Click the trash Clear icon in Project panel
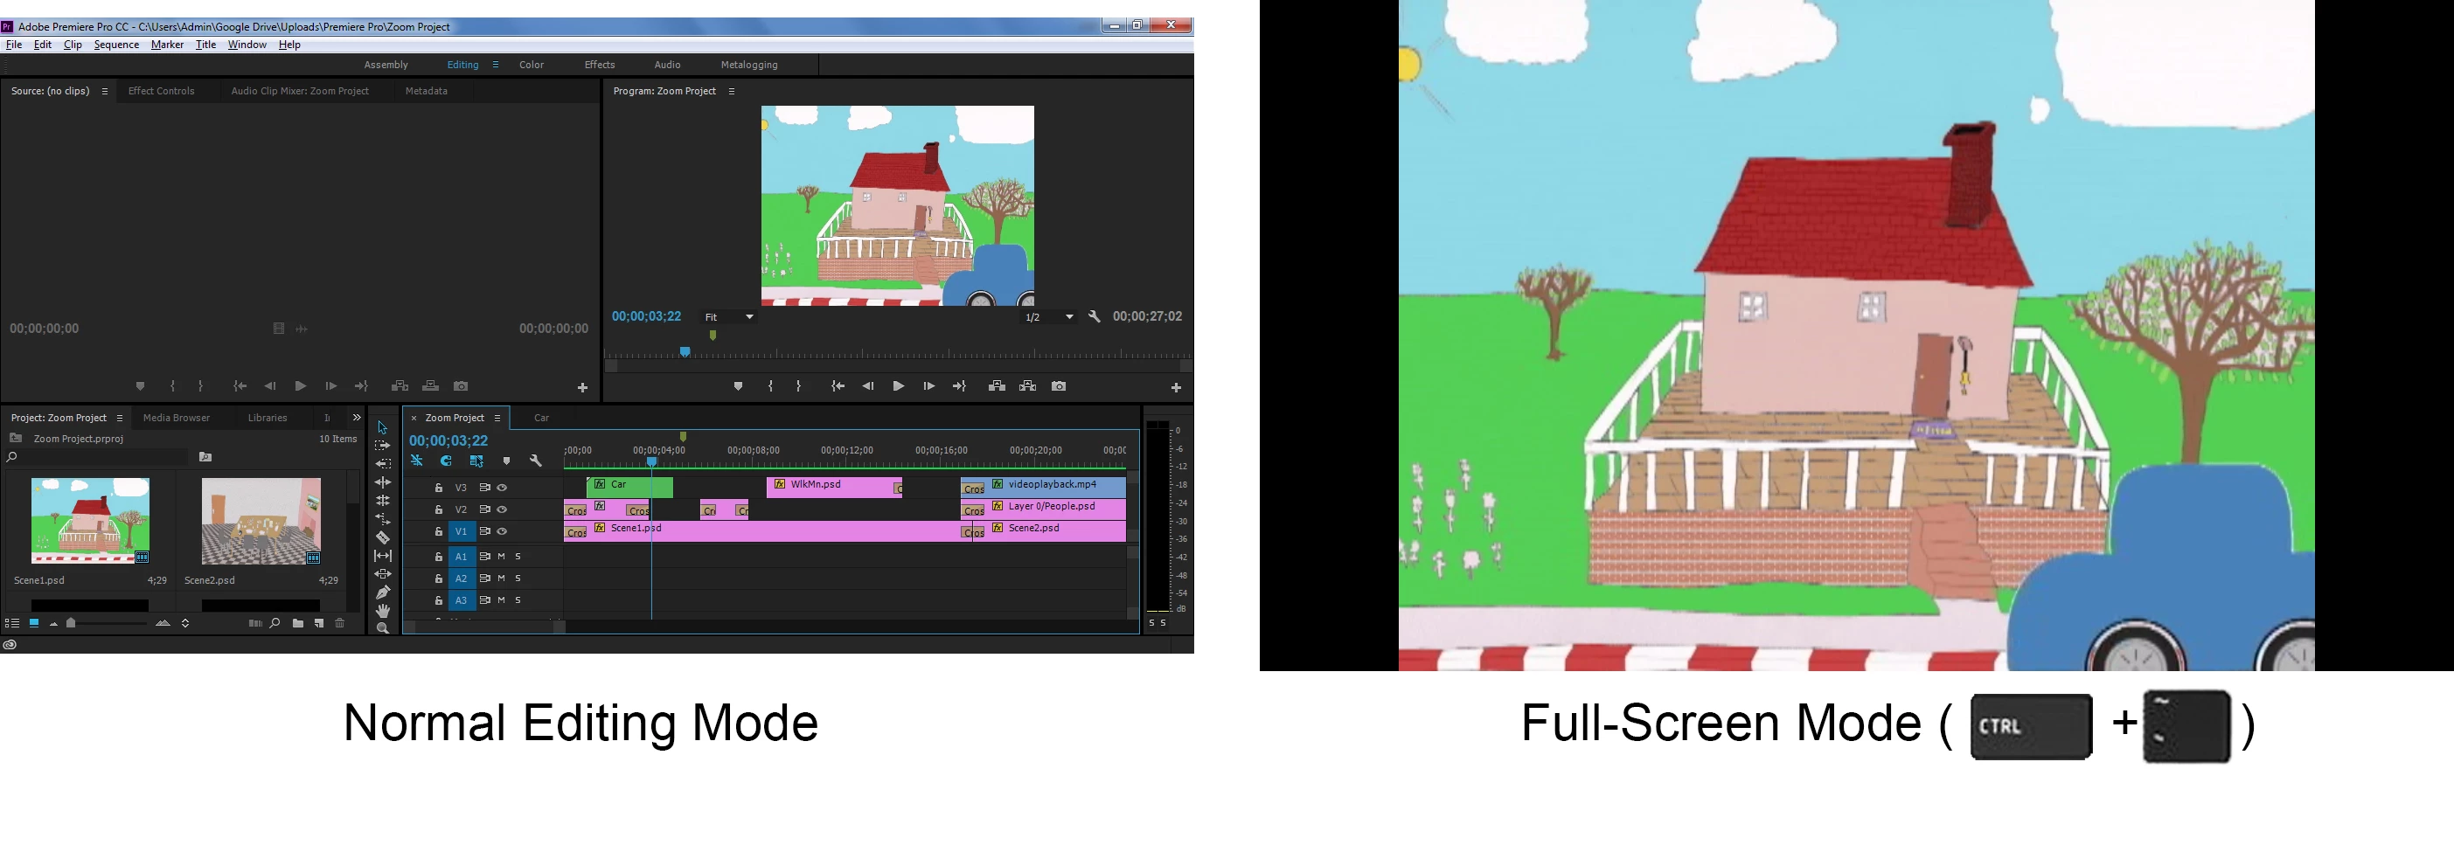 click(x=339, y=623)
